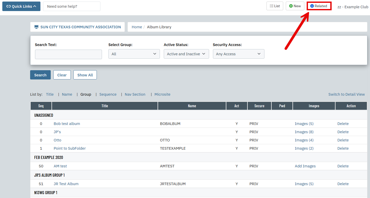This screenshot has width=370, height=198.
Task: Click the Title column header
Action: (105, 106)
